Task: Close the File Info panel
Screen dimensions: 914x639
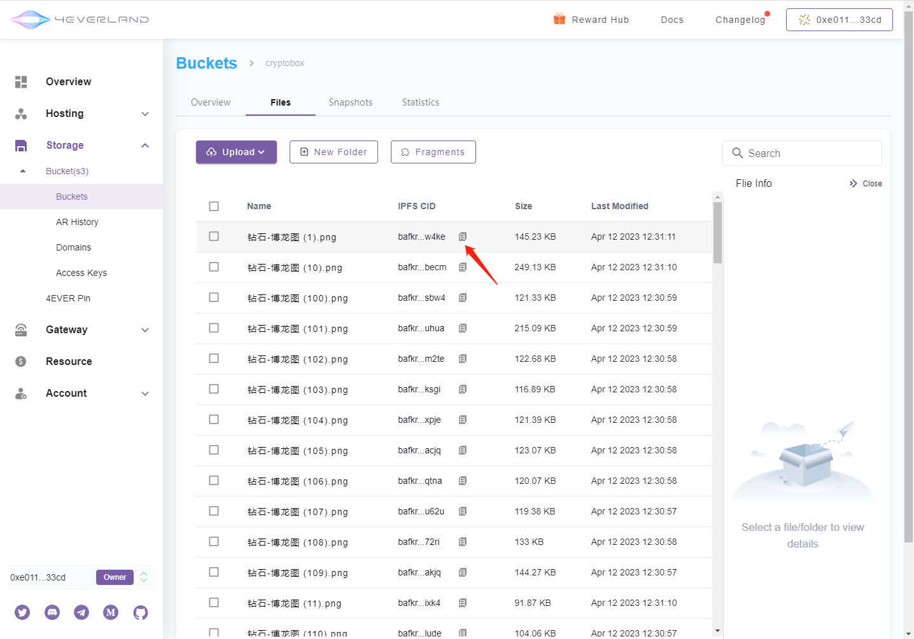Action: [x=866, y=184]
